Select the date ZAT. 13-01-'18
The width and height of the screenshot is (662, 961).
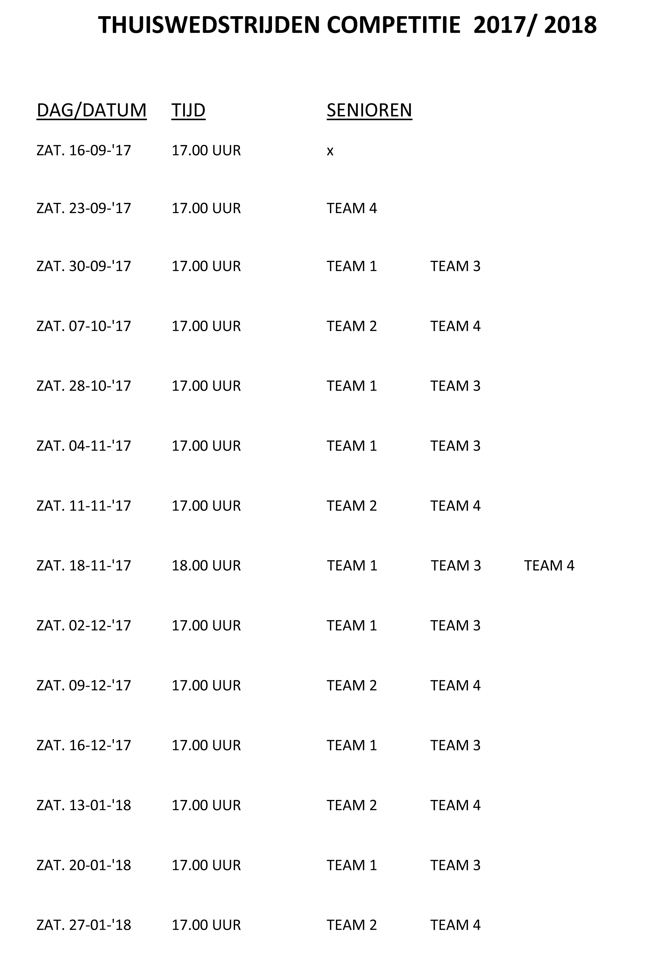[x=84, y=805]
